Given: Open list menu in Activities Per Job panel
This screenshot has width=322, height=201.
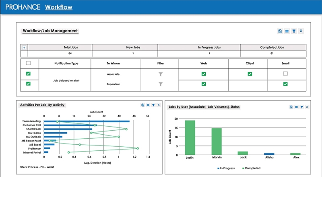Looking at the screenshot, I should 148,105.
